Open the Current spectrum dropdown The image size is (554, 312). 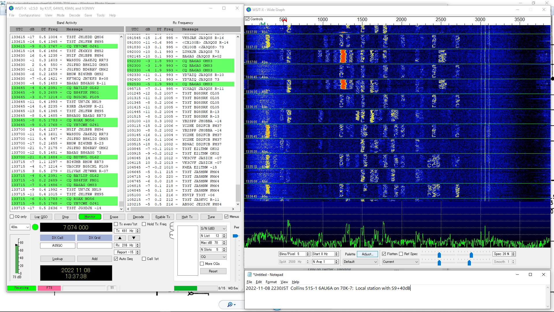click(400, 262)
